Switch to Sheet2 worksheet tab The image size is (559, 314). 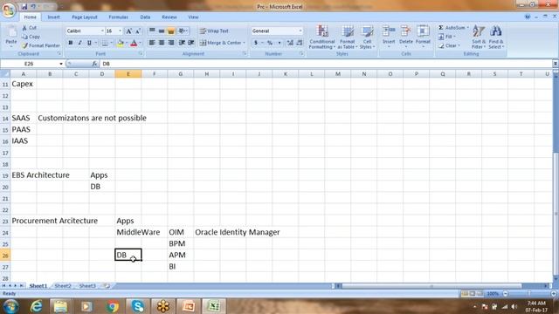click(x=63, y=286)
